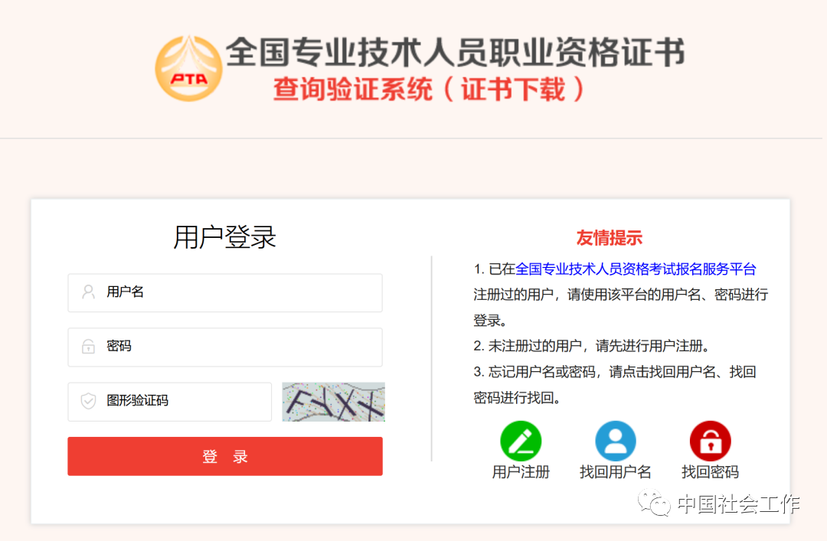The width and height of the screenshot is (827, 541).
Task: Click the 找回密码 text label
Action: click(x=711, y=472)
